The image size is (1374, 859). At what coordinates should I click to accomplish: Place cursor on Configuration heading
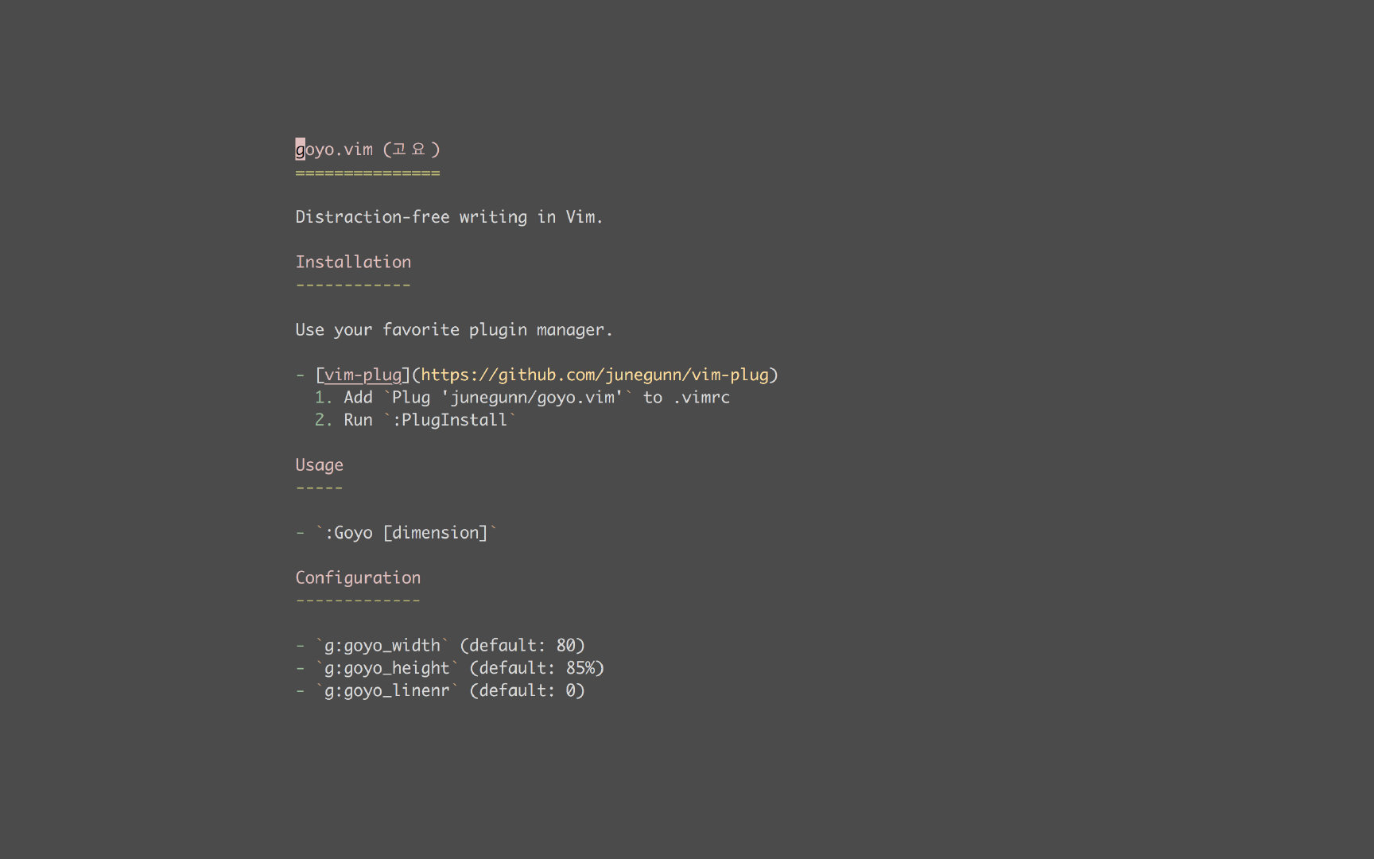(x=358, y=577)
